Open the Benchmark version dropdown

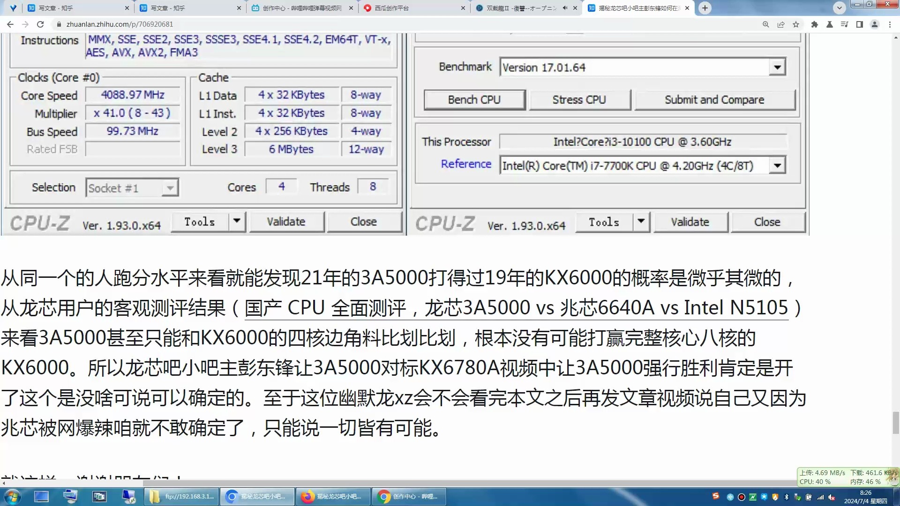[777, 67]
